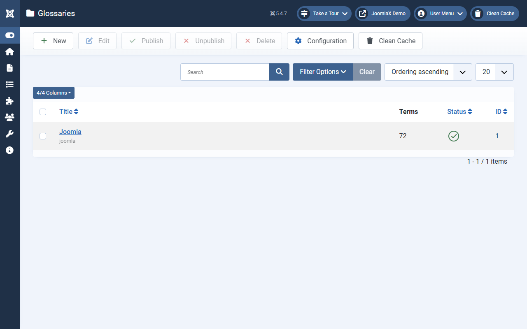Toggle the published status icon for Joomla
527x329 pixels.
click(x=454, y=136)
